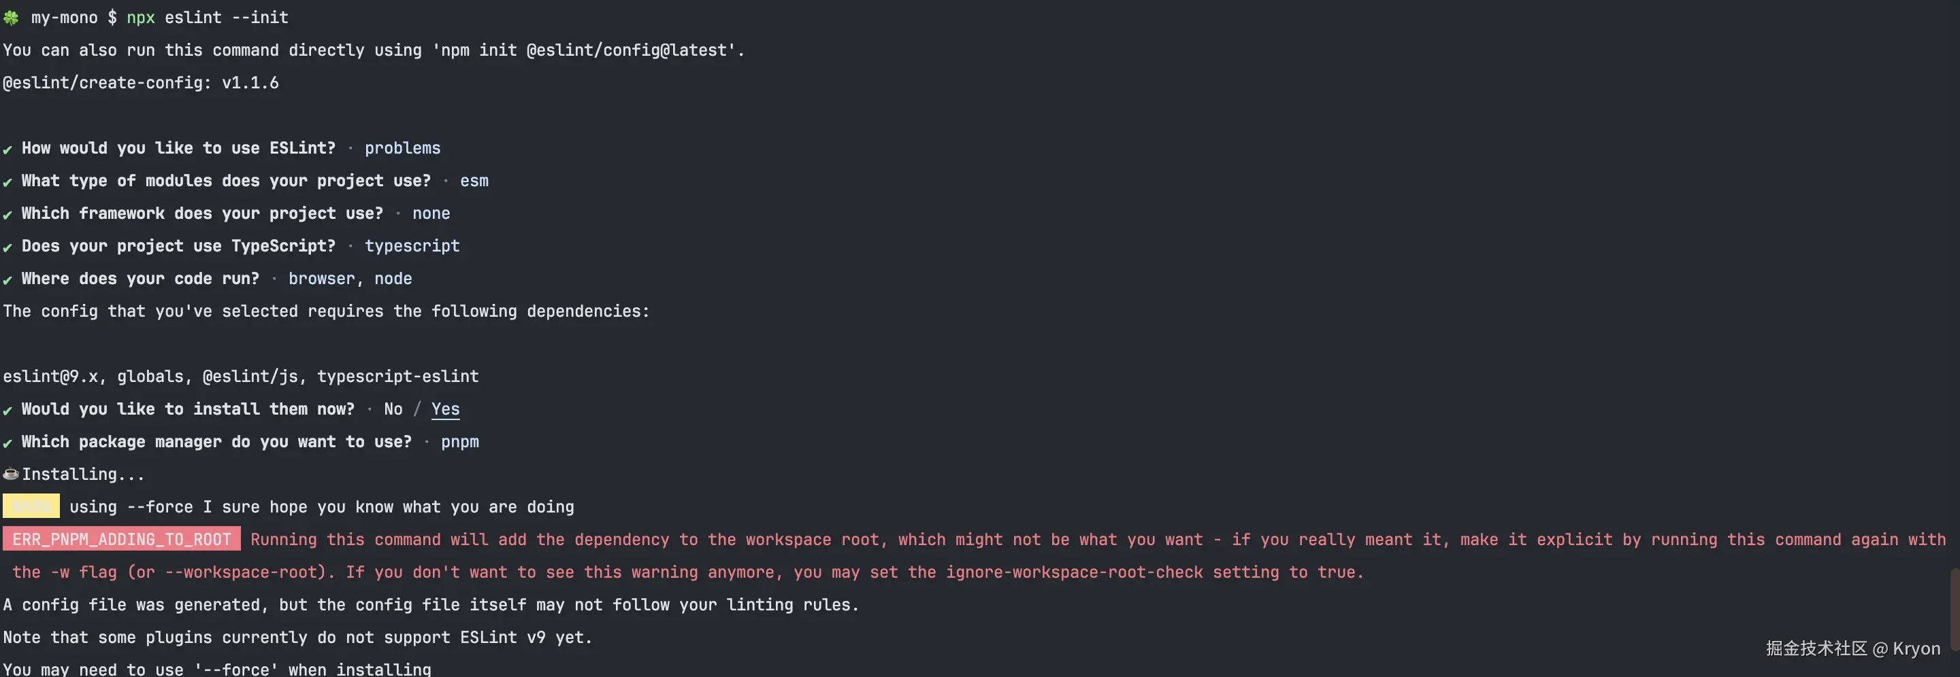
Task: Click the "problems" answer text
Action: click(402, 148)
